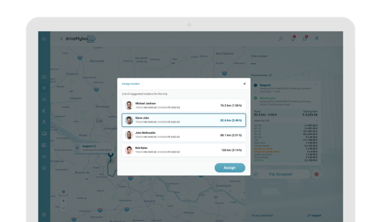Select the star favorites sidebar icon
The image size is (382, 222).
(x=44, y=88)
